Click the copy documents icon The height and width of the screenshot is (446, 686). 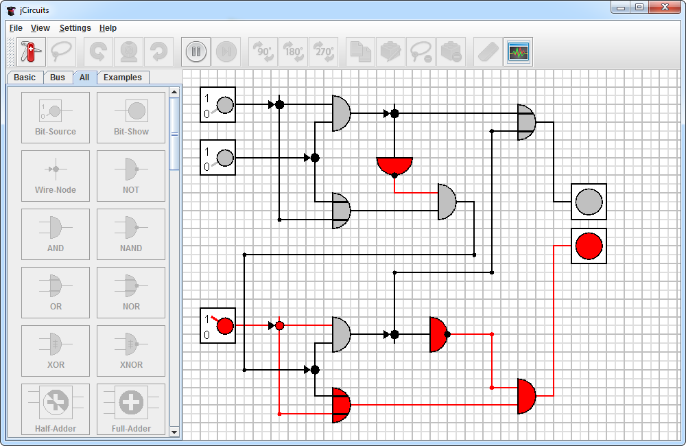360,51
